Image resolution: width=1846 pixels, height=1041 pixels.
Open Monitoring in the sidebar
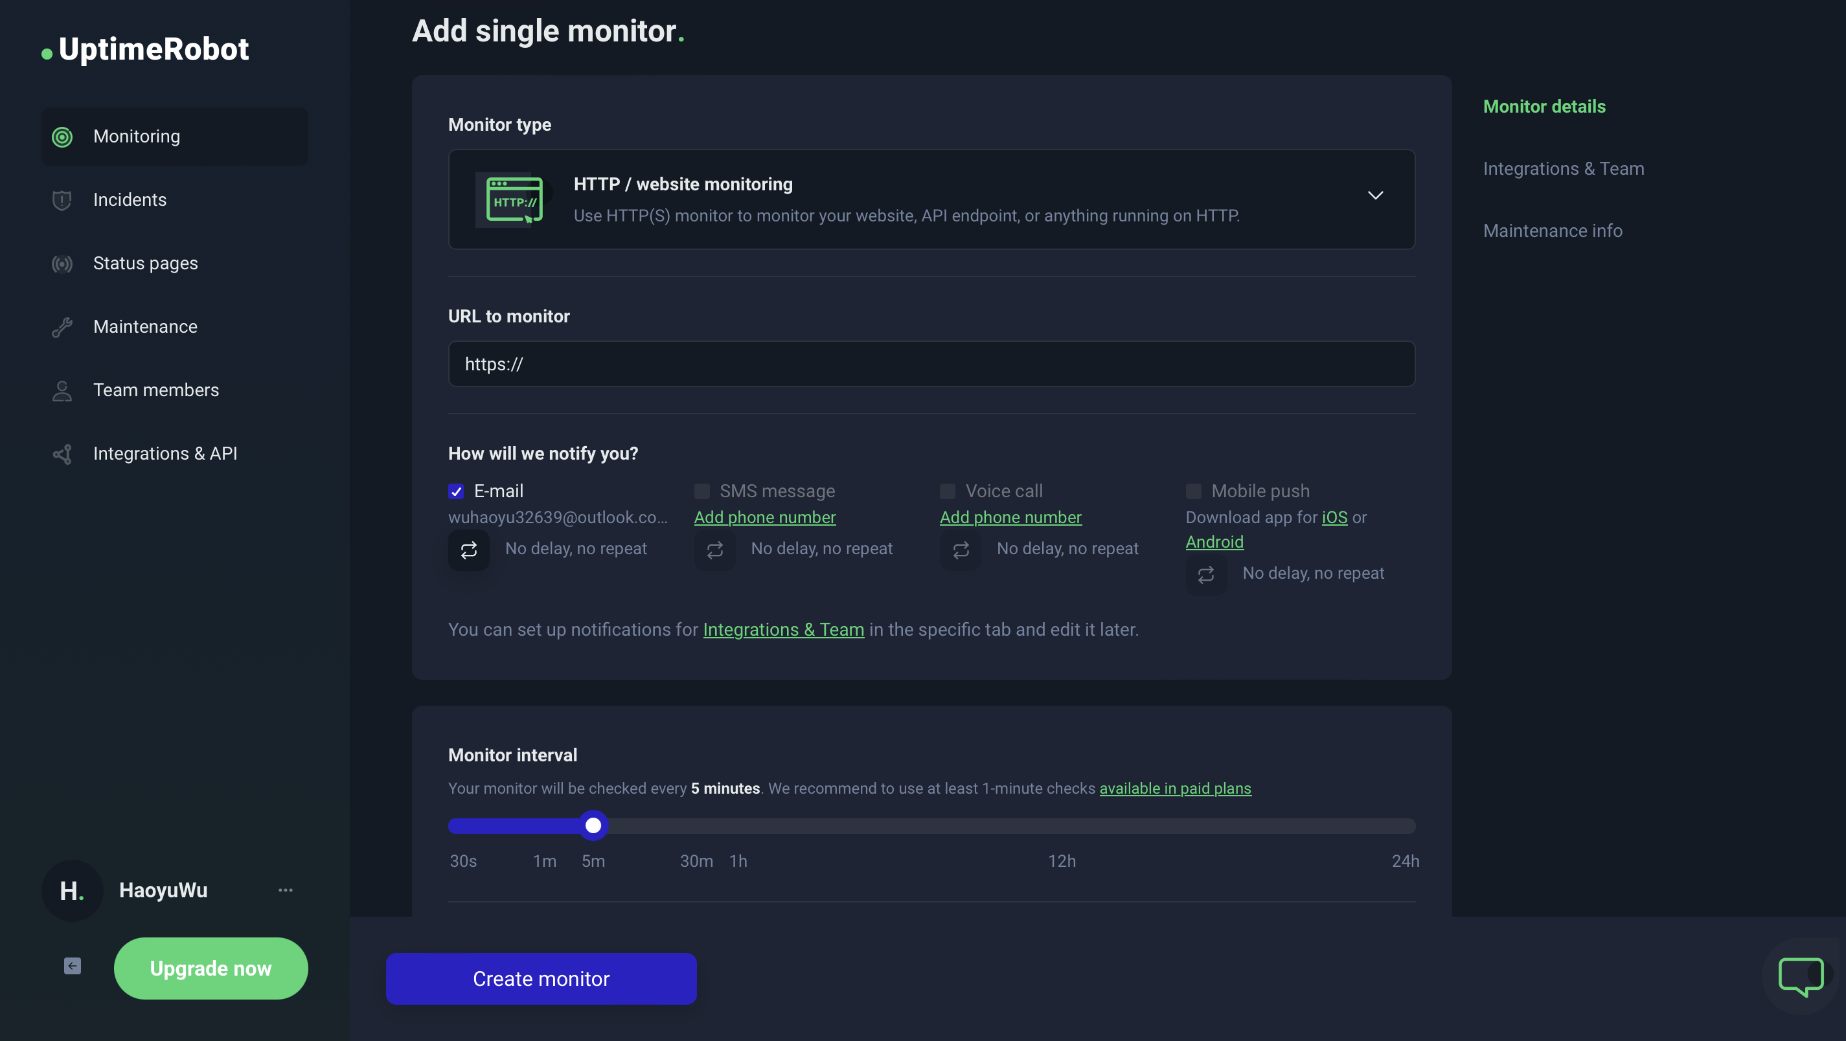pyautogui.click(x=174, y=136)
